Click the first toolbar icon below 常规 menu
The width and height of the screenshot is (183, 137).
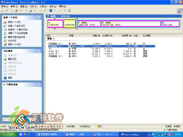point(2,11)
